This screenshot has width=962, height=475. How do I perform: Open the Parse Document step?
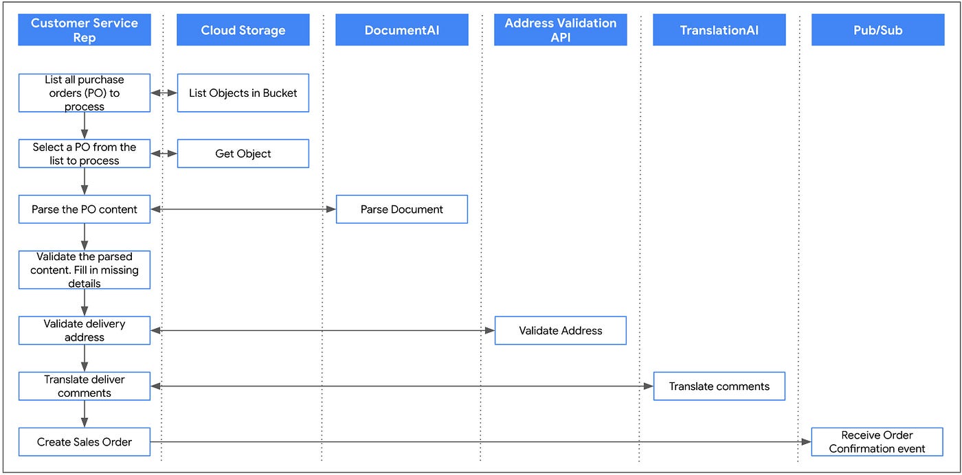click(x=401, y=209)
